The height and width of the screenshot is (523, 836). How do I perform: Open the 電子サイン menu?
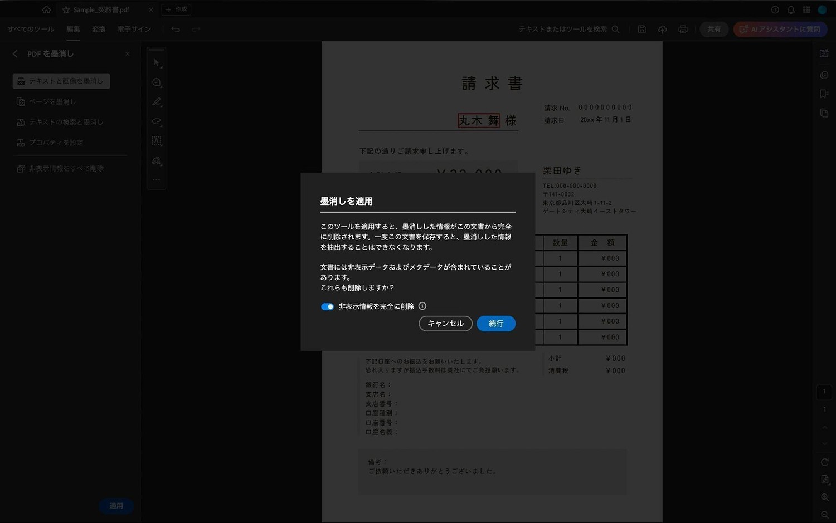click(x=133, y=29)
